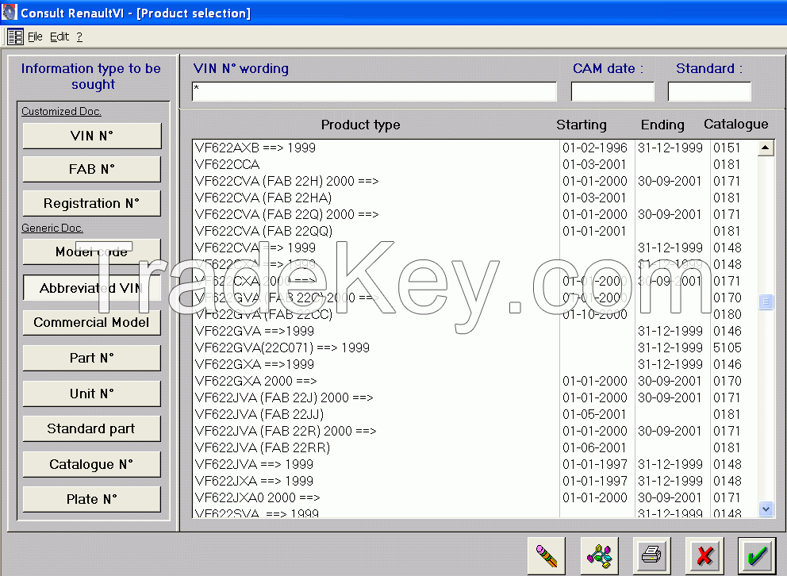
Task: Select row VF622JVA ==> 1999
Action: click(x=474, y=464)
